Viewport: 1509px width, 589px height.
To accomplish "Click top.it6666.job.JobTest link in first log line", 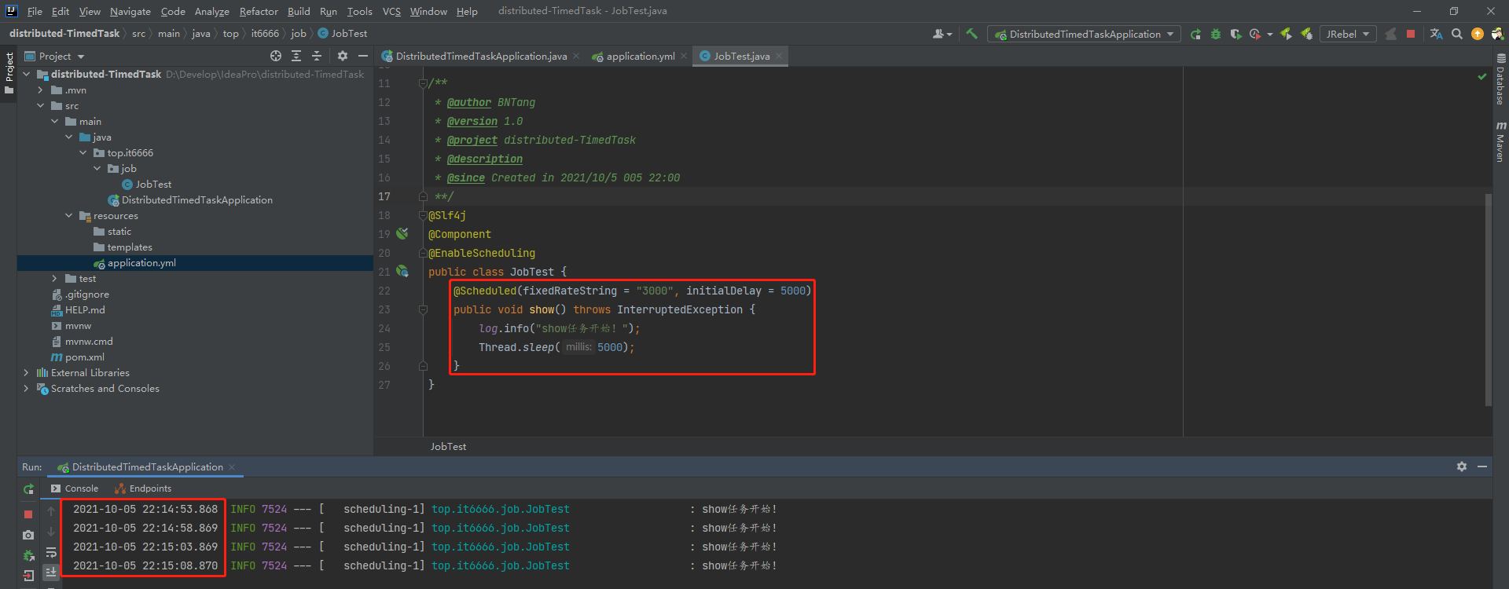I will click(x=501, y=509).
